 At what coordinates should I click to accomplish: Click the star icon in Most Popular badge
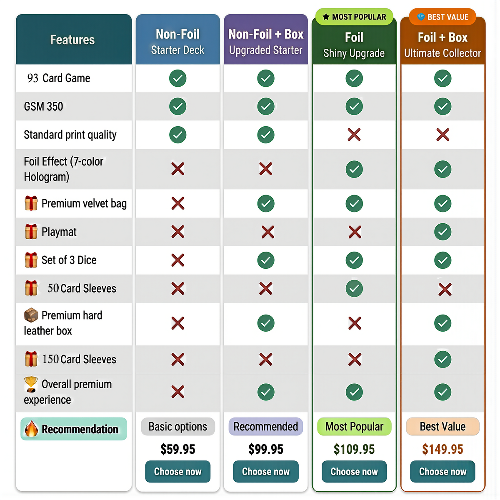326,17
